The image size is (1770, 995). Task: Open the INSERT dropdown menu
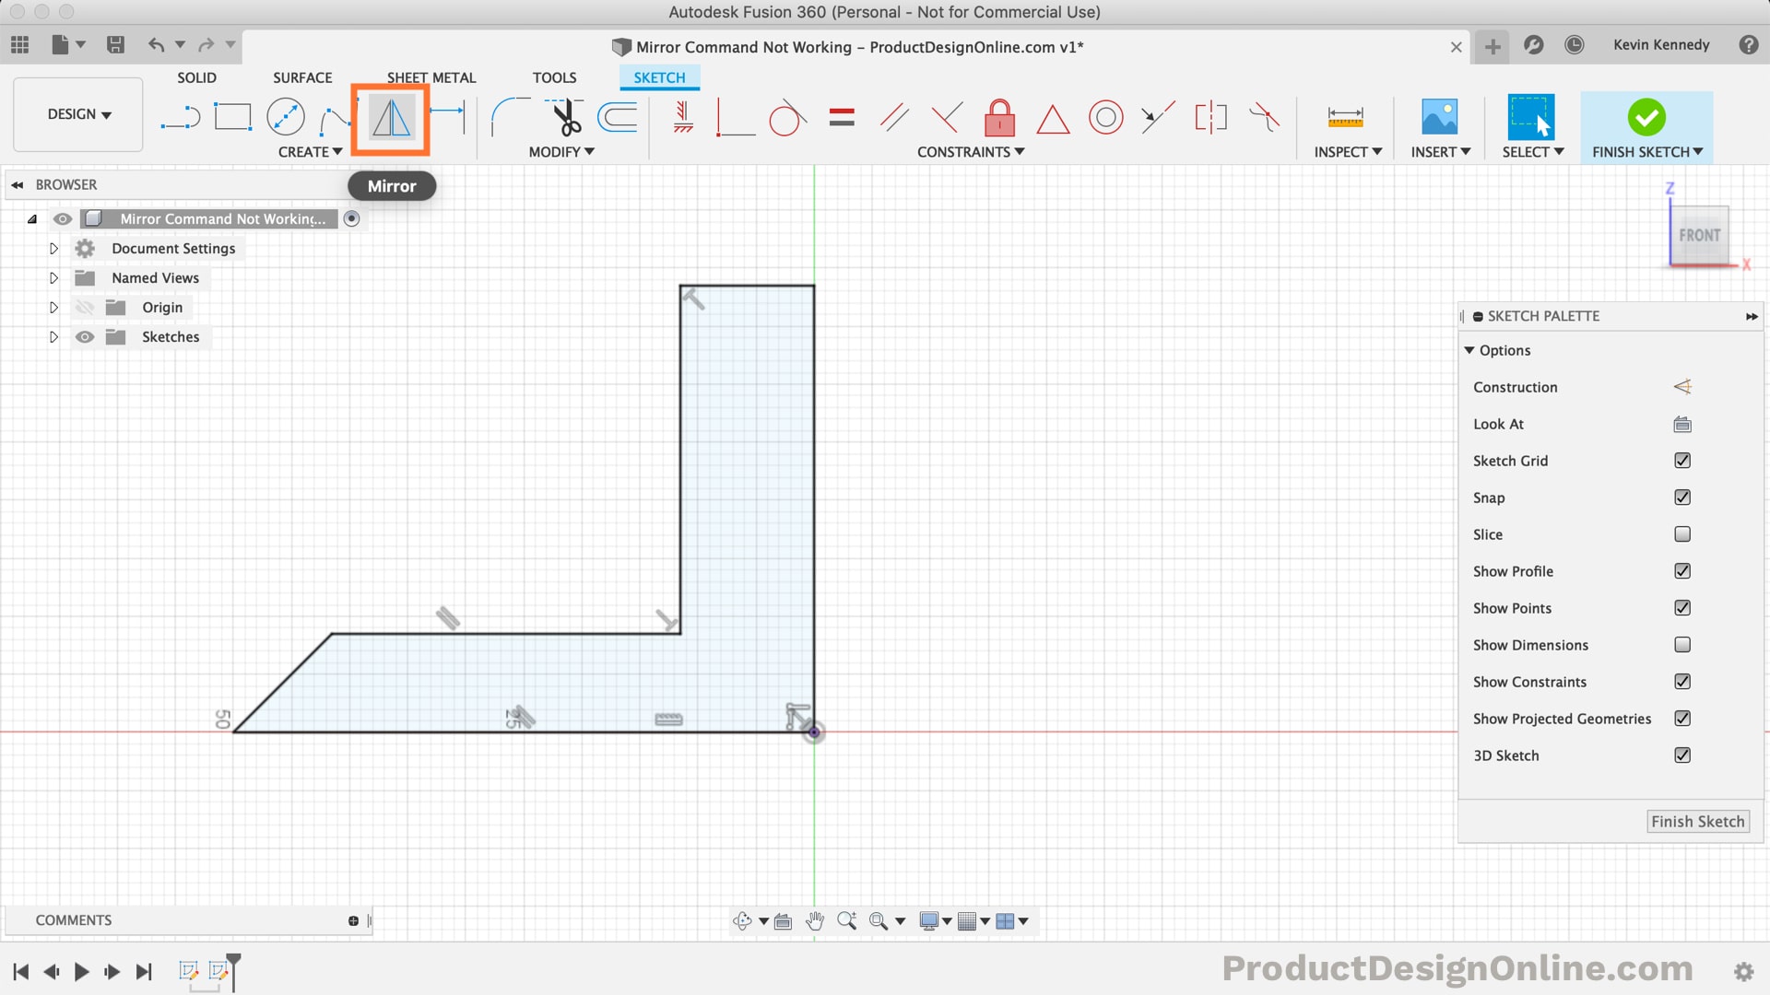(x=1441, y=152)
